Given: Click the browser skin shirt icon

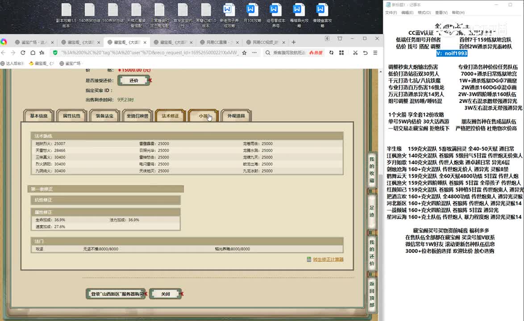Looking at the screenshot, I should (x=340, y=38).
